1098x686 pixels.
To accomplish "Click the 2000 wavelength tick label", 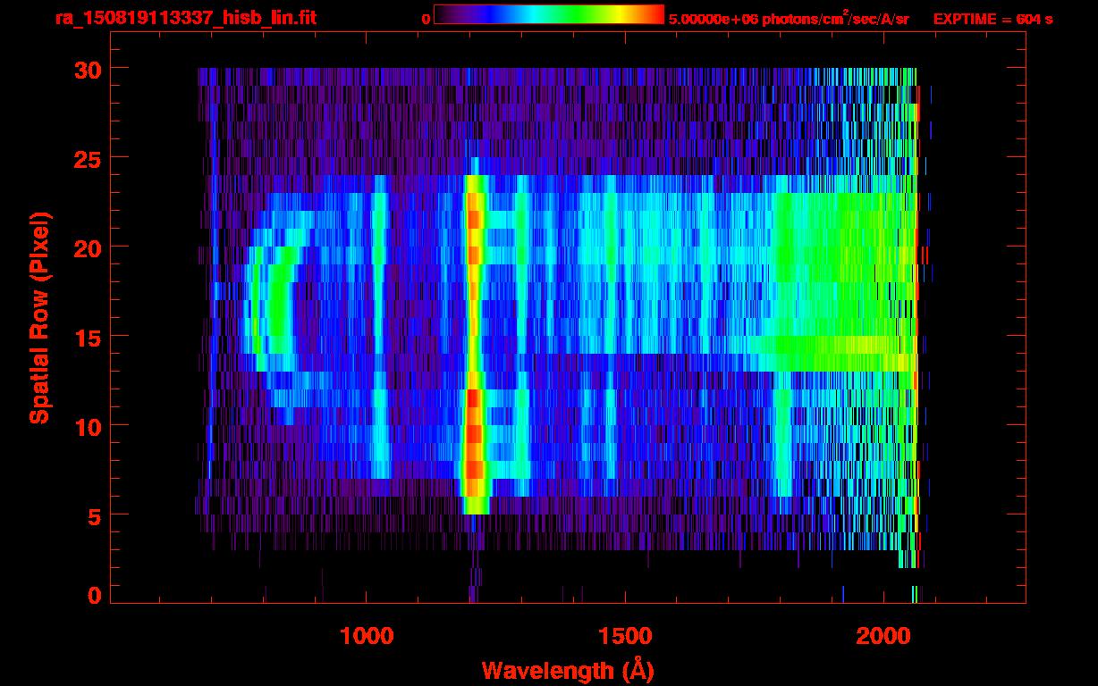I will [x=883, y=636].
